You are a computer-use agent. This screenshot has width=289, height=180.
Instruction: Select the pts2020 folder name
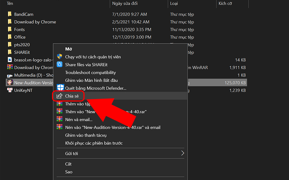[x=22, y=45]
